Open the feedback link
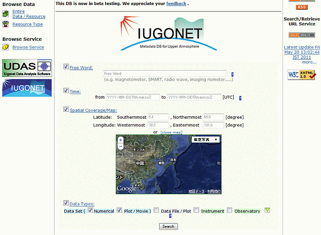 coord(176,4)
